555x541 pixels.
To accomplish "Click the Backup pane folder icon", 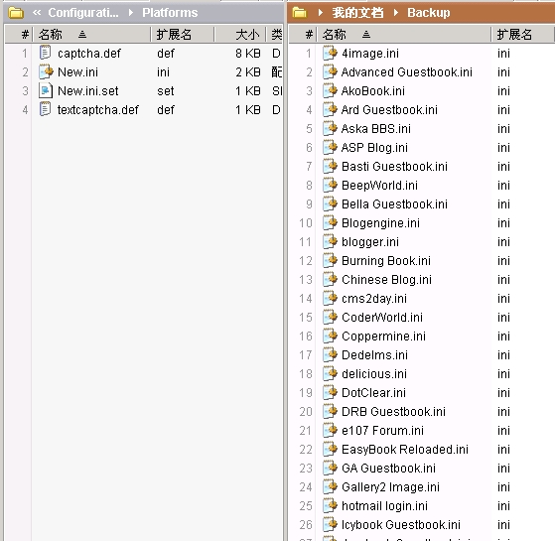I will (300, 13).
